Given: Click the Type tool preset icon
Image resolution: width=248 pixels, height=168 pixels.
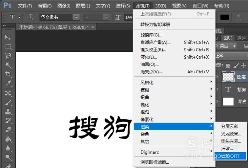Looking at the screenshot, I should pos(12,17).
